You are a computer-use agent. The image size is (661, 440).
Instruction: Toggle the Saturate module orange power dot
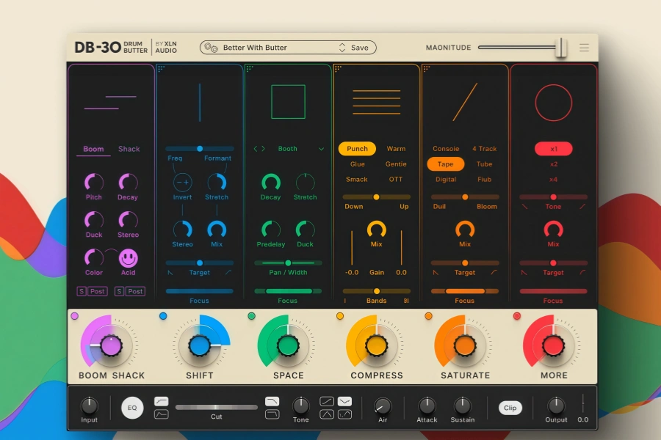click(429, 316)
